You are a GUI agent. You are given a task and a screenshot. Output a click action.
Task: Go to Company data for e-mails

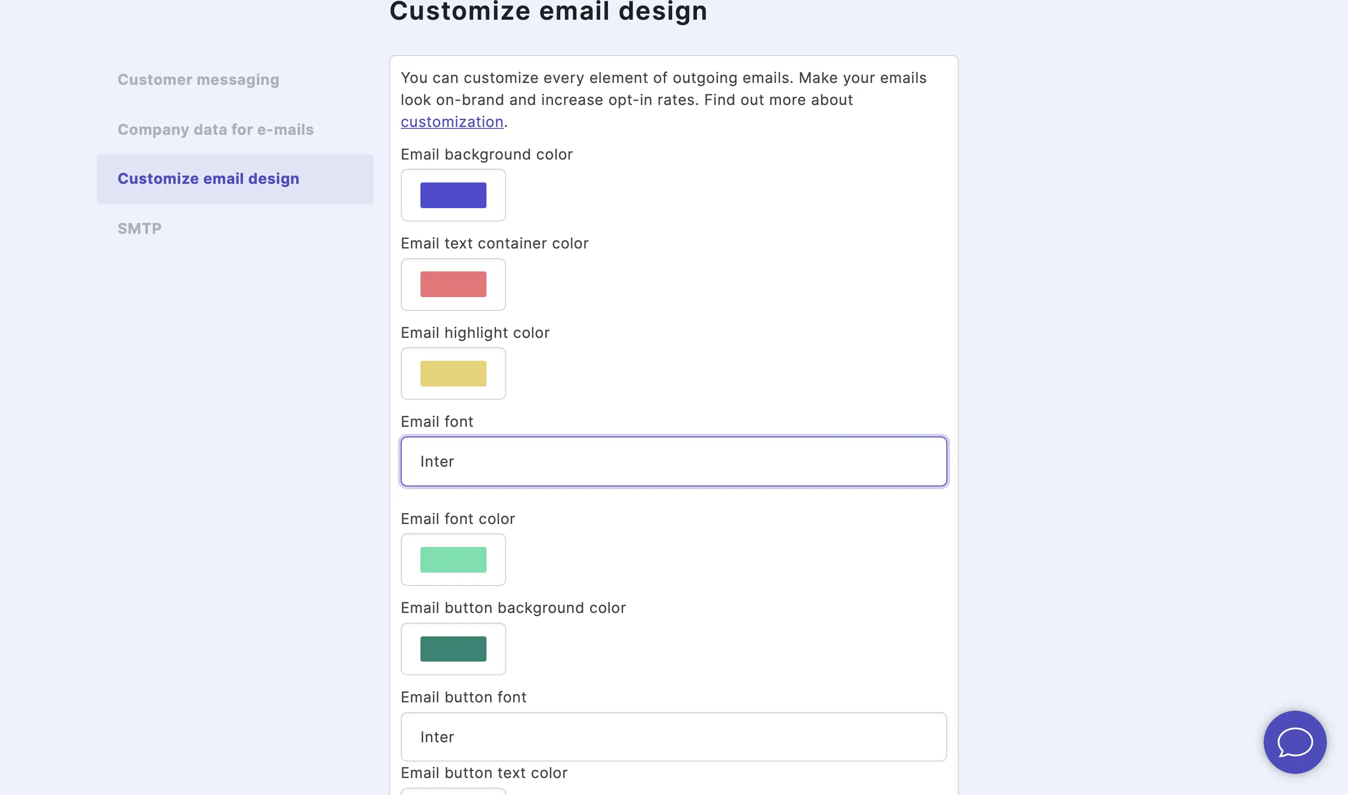(x=215, y=130)
